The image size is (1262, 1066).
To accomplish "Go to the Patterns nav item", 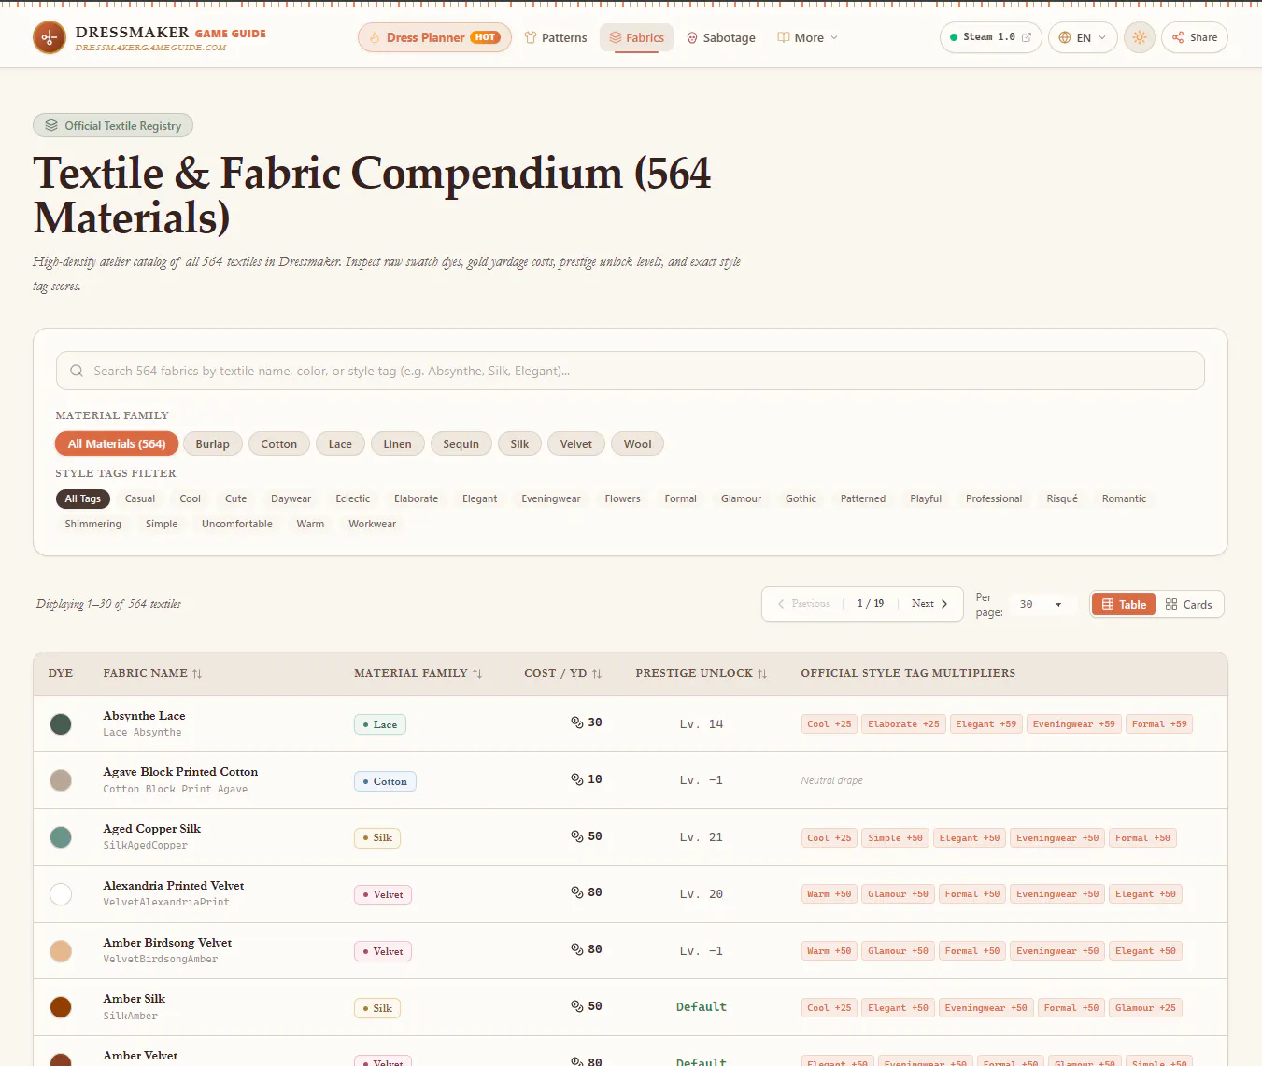I will (x=556, y=37).
